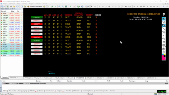Open the Hesap geçmişi terminal tab
This screenshot has height=95, width=169.
[x=23, y=91]
